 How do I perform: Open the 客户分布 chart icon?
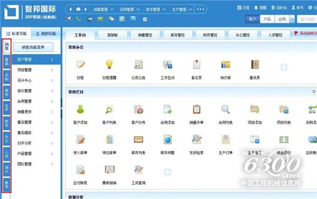[x=138, y=109]
